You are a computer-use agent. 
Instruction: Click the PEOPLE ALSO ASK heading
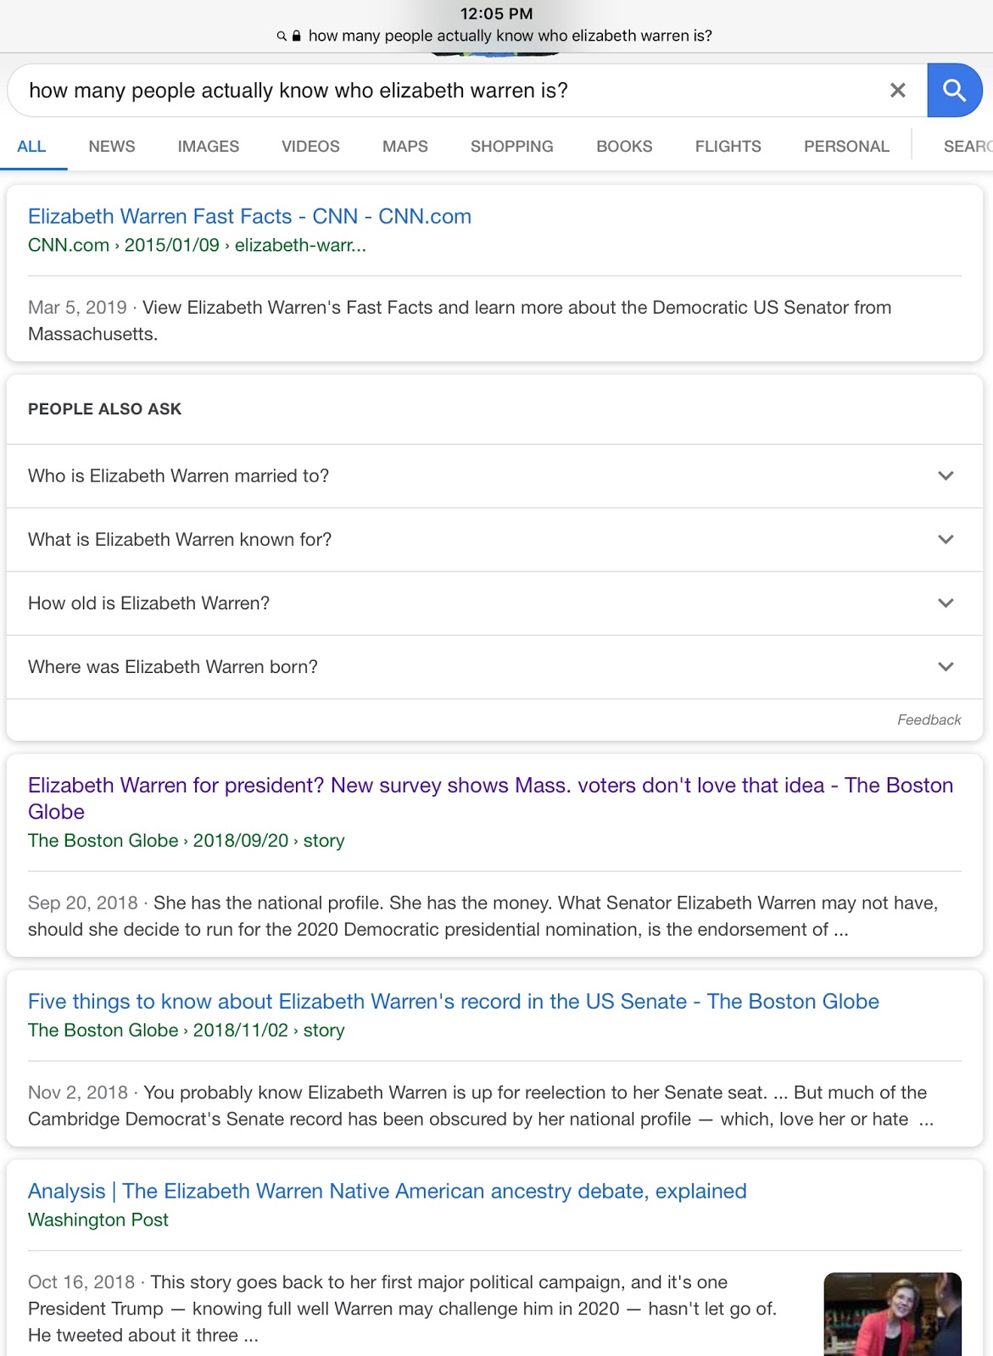pyautogui.click(x=104, y=408)
